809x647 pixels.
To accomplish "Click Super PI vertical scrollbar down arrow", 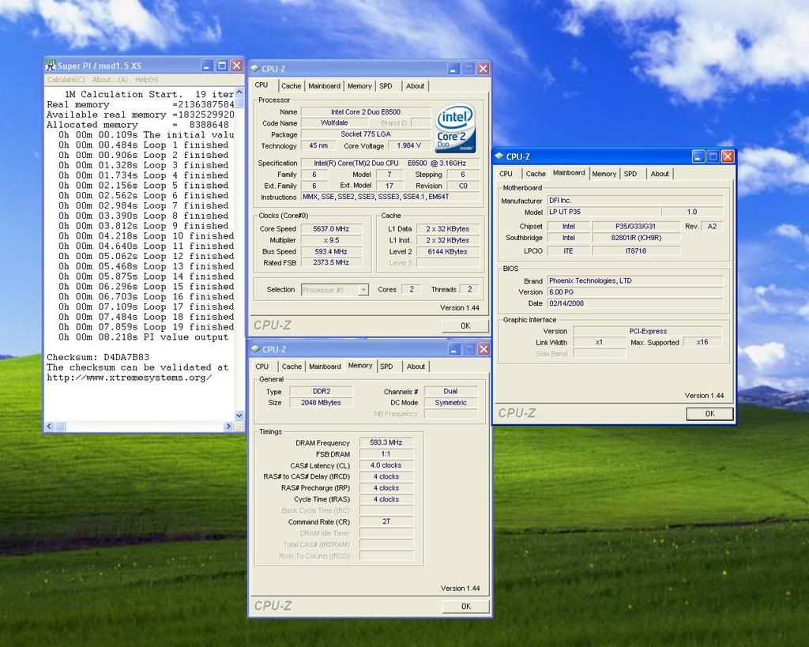I will [239, 415].
